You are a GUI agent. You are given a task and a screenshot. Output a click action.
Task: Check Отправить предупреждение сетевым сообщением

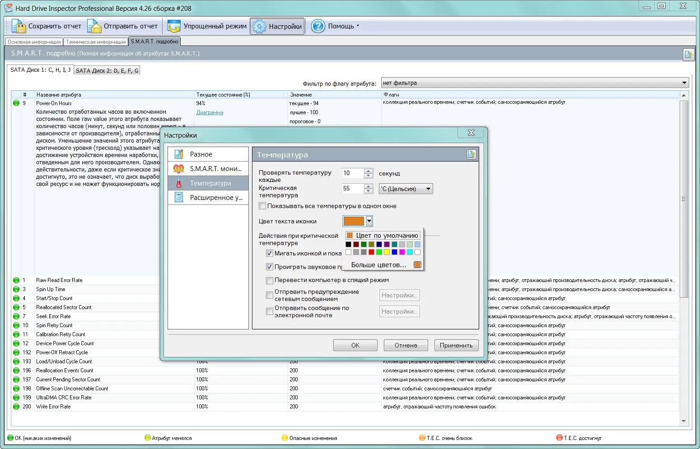click(x=270, y=296)
